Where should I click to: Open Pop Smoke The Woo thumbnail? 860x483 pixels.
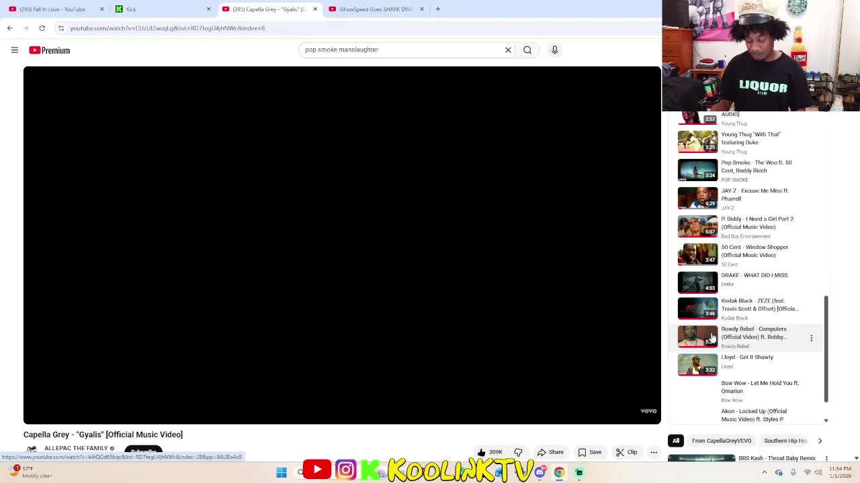697,170
